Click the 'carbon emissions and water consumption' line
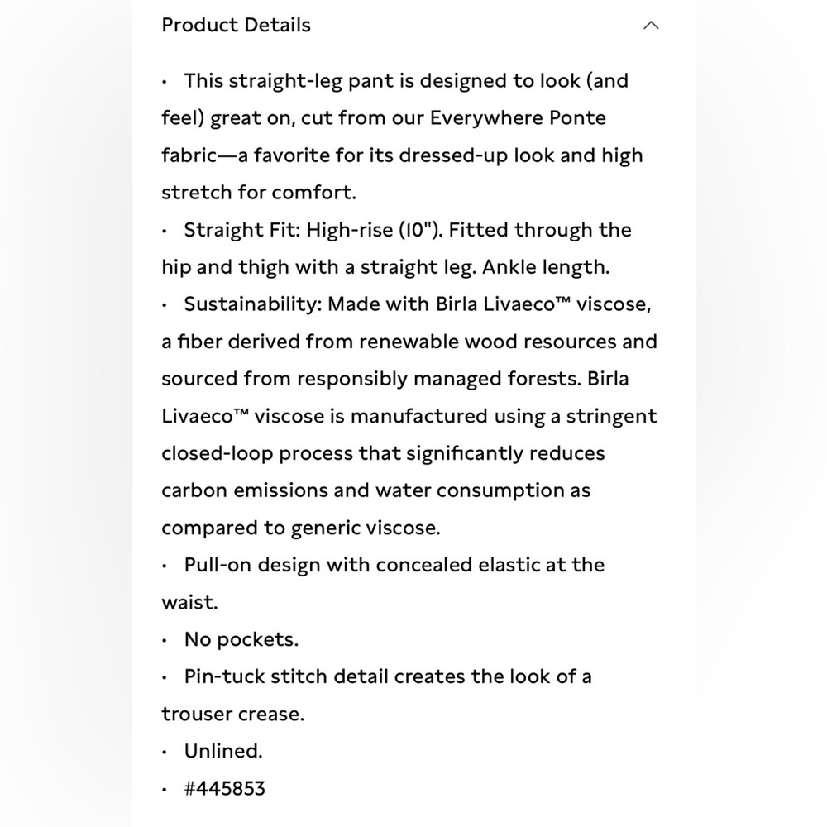Viewport: 827px width, 827px height. 375,490
